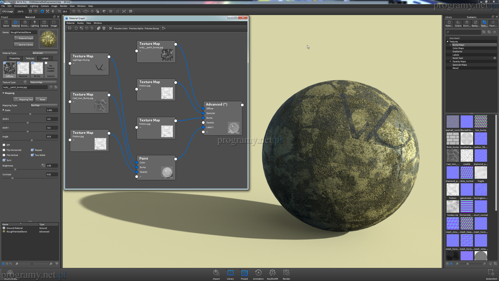Select the Camera tab icon in Project panel
Screen dimensions: 499x281
pyautogui.click(x=44, y=23)
